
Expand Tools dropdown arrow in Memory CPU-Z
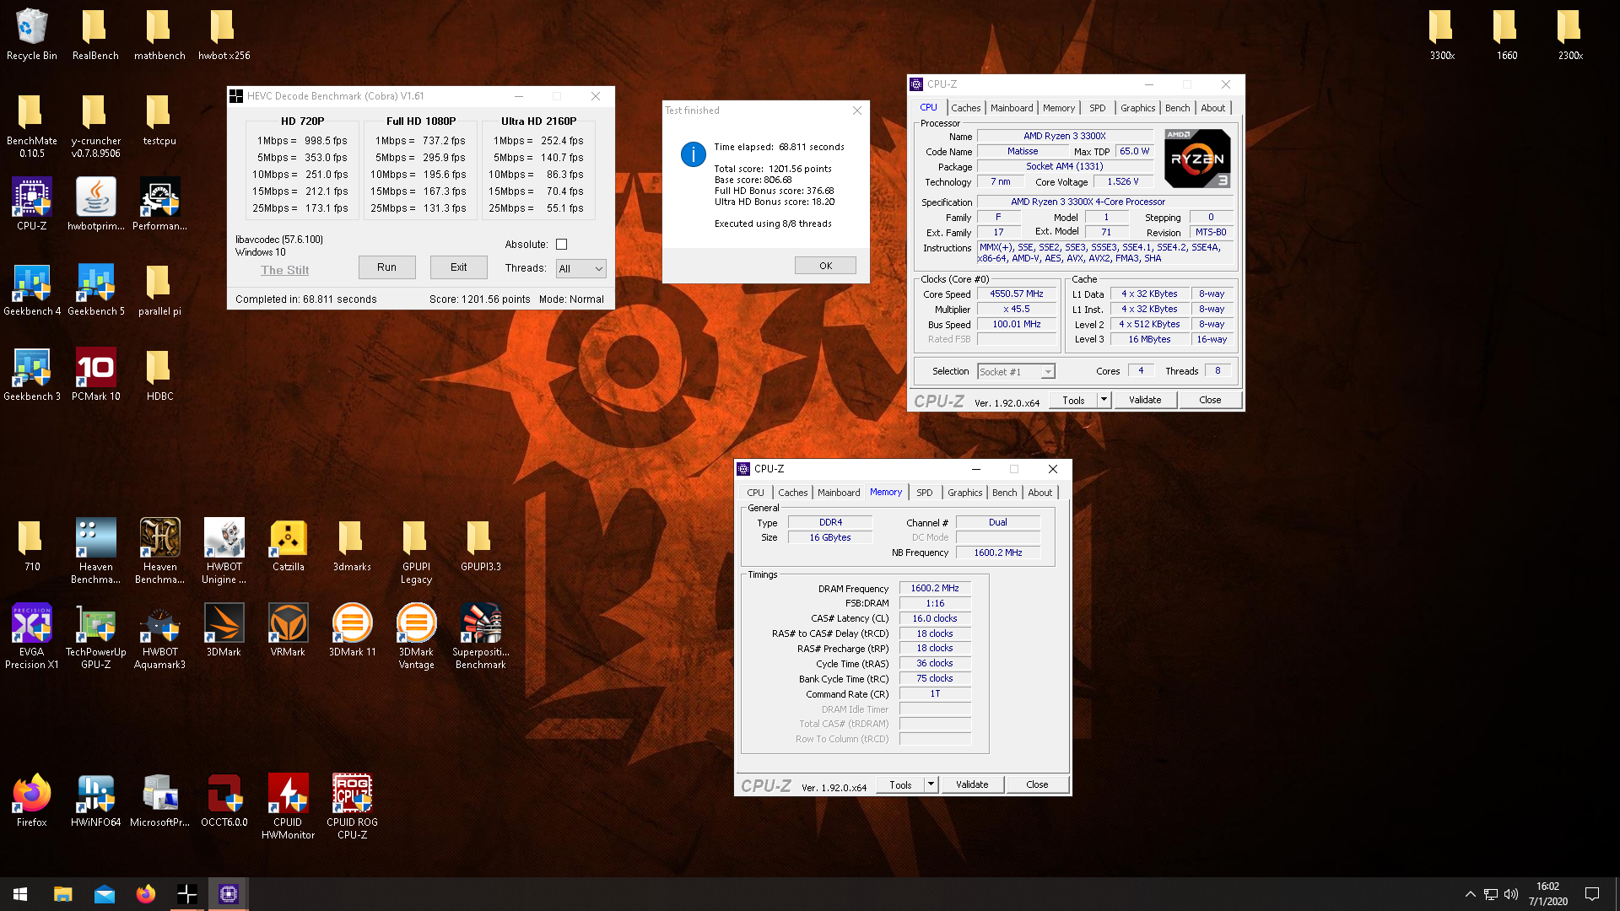point(931,784)
